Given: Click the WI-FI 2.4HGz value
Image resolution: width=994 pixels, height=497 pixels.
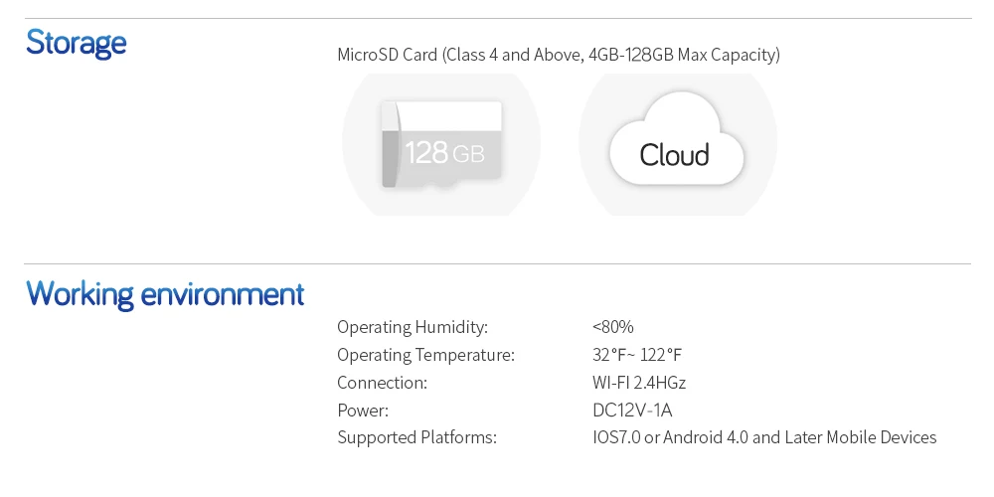Looking at the screenshot, I should (639, 383).
